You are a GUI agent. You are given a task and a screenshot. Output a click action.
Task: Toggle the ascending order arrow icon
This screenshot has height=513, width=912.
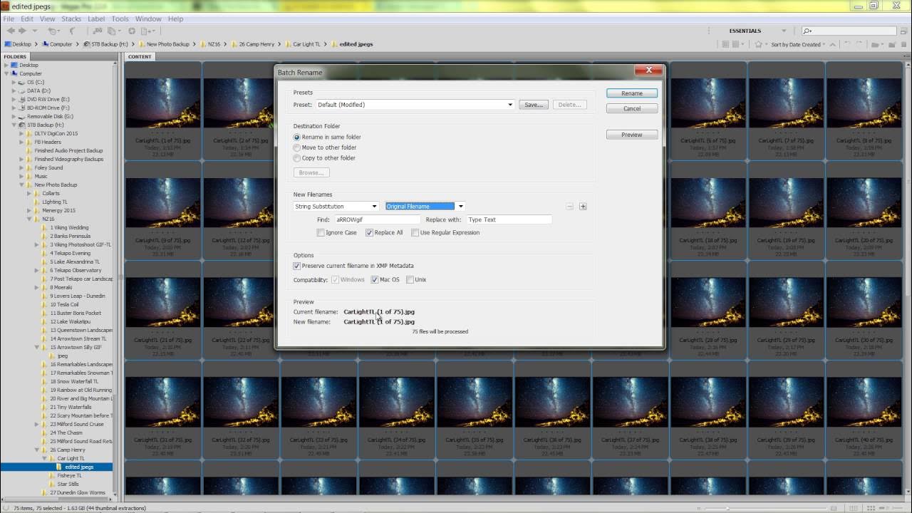point(832,44)
